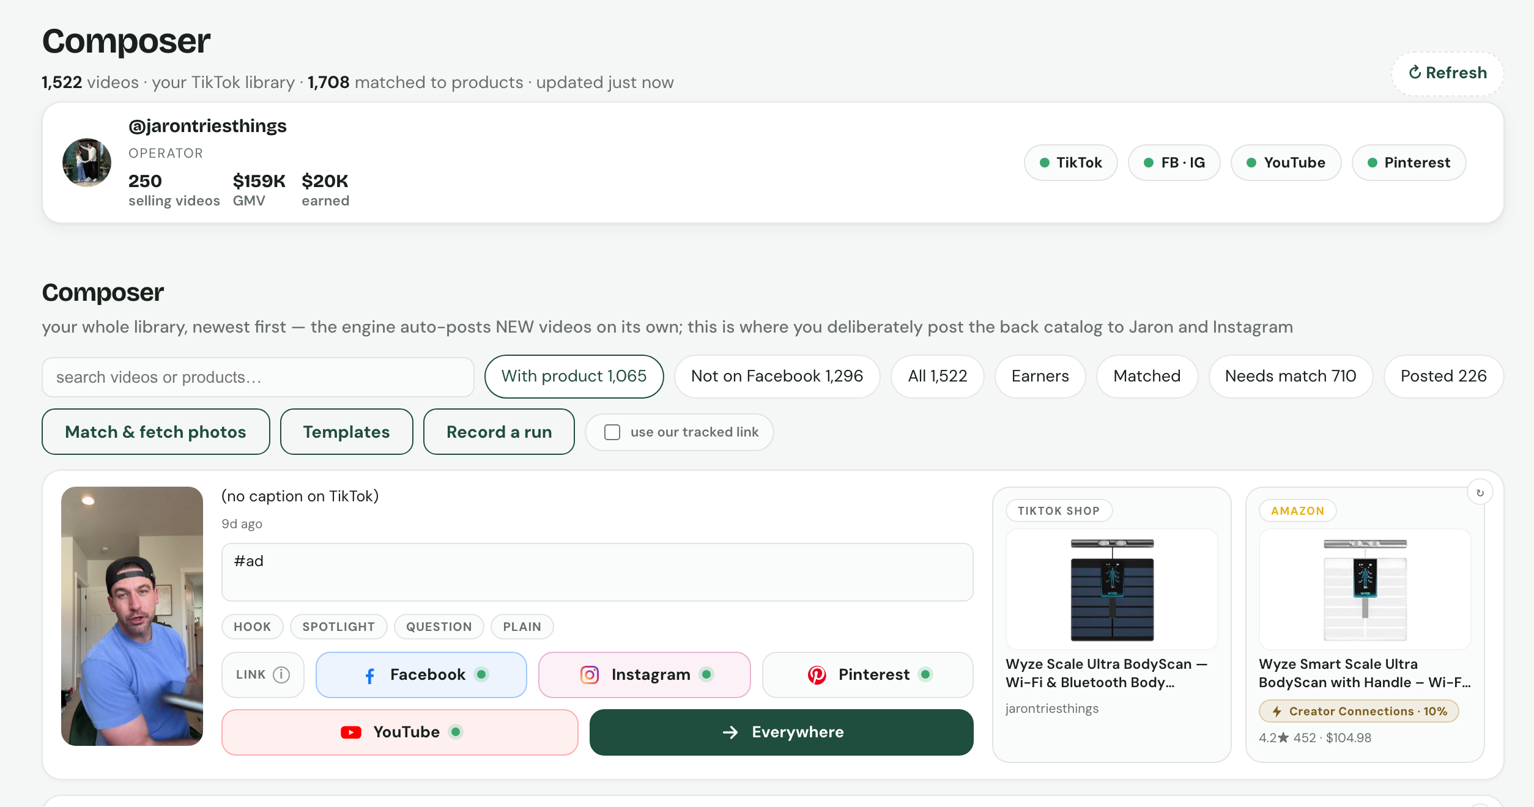1534x807 pixels.
Task: Post to YouTube button in video card
Action: pyautogui.click(x=400, y=732)
